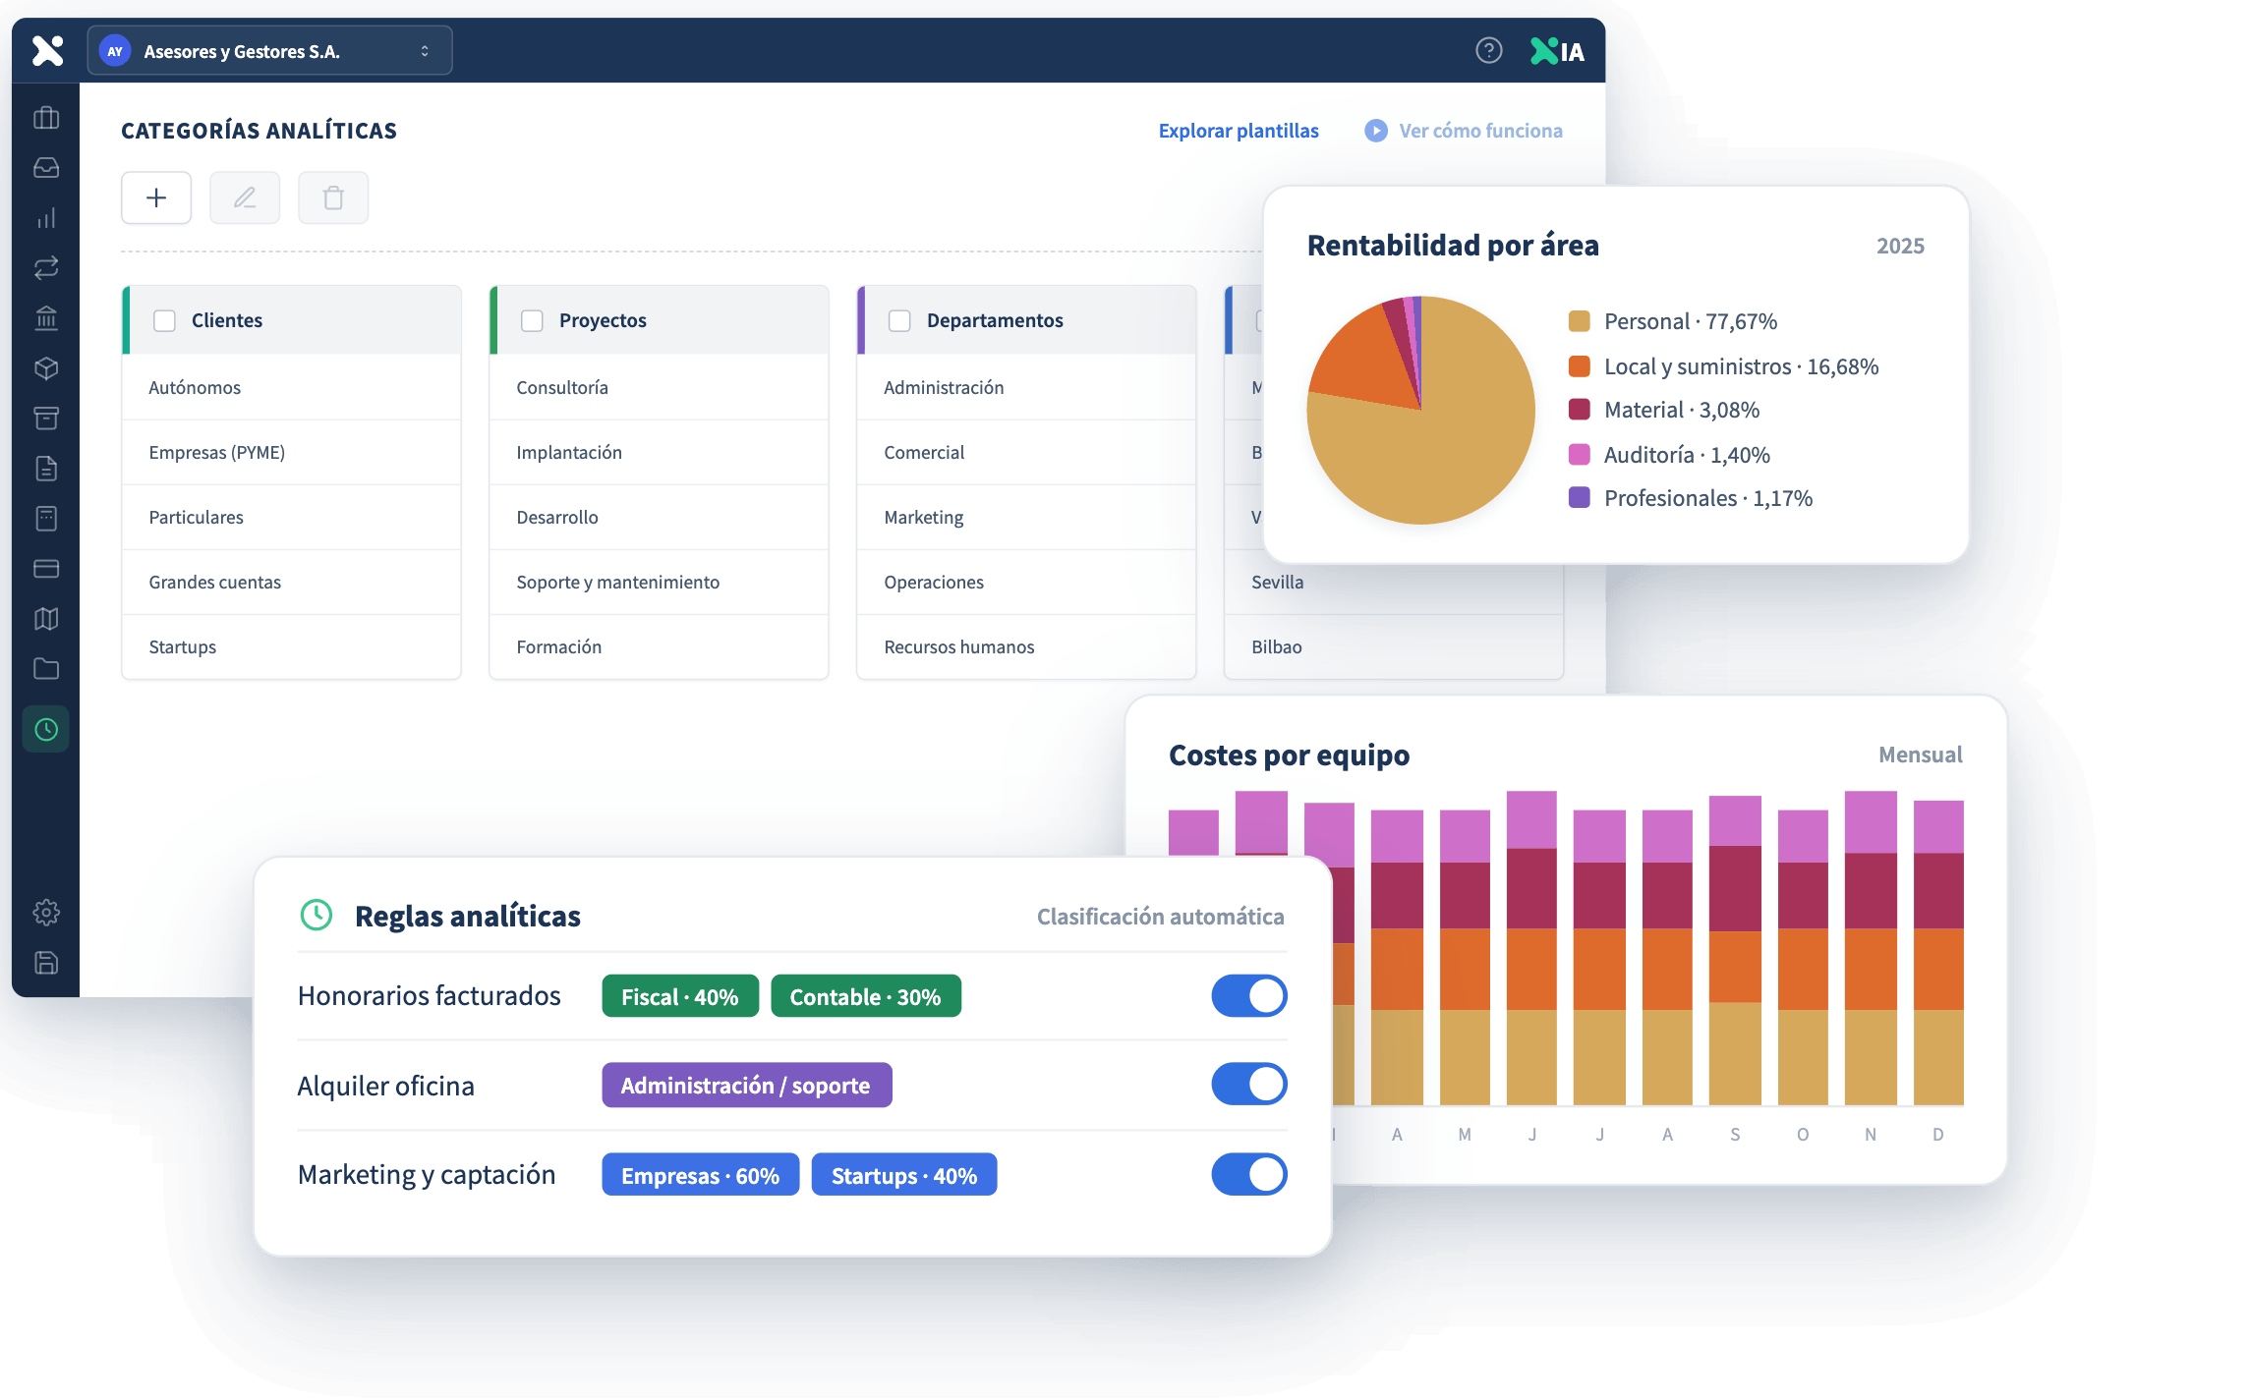This screenshot has height=1399, width=2249.
Task: Open the 2025 year selector
Action: point(1900,246)
